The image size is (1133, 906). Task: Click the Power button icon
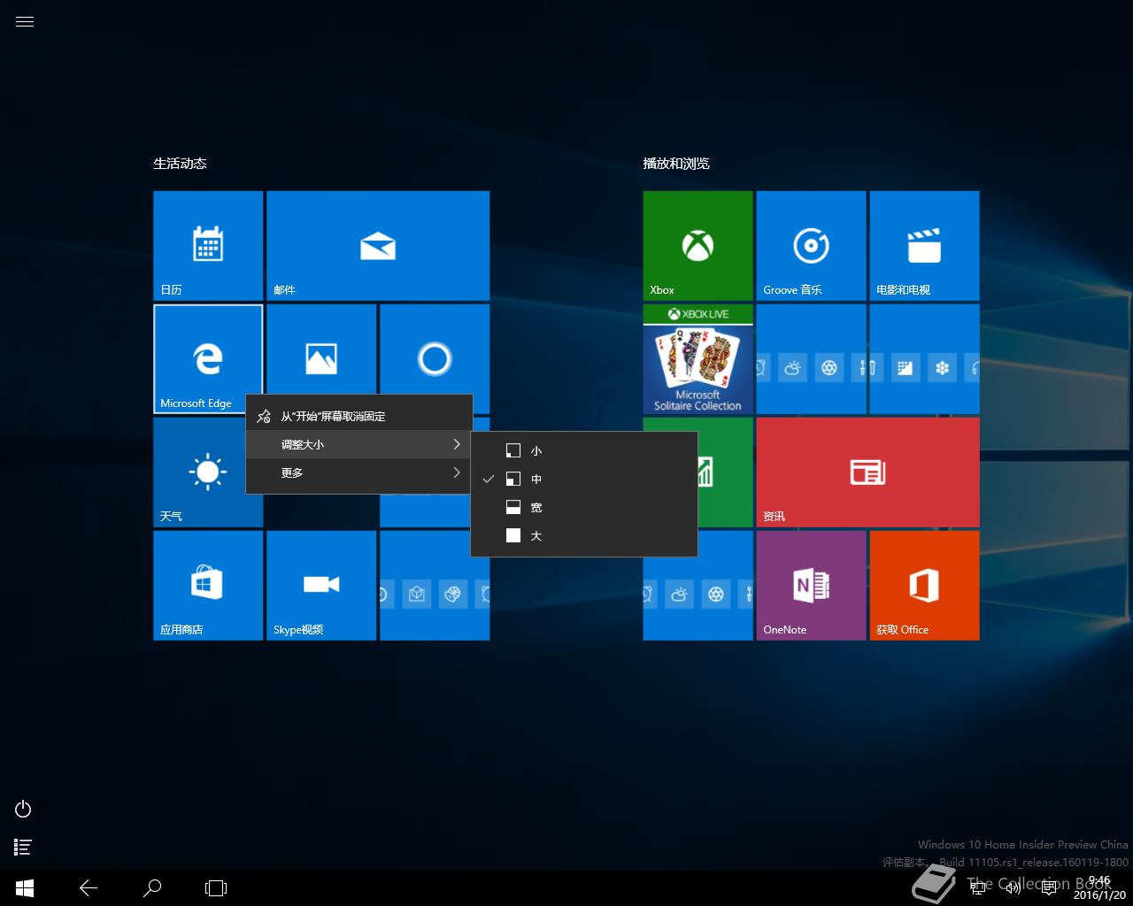24,809
